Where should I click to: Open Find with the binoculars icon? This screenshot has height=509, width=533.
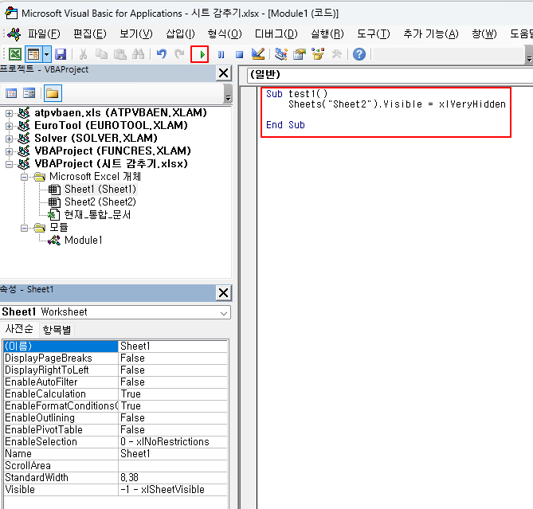(138, 54)
